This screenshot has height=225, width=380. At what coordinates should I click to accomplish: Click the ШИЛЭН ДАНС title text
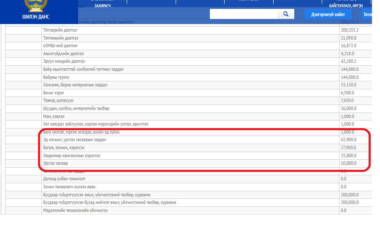coord(36,17)
